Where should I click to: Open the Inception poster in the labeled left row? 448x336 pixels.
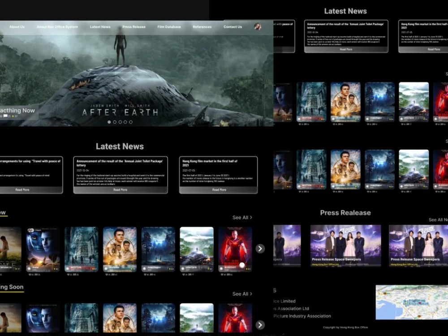[82, 249]
